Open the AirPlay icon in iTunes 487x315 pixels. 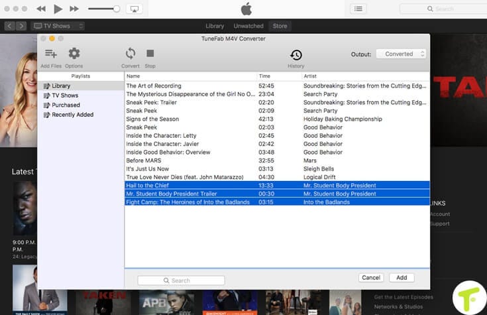(x=134, y=9)
